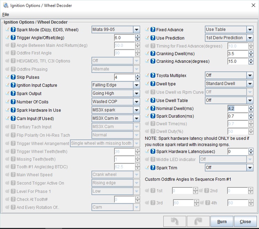Click the help icon for Toyota Multiplex
The height and width of the screenshot is (229, 259).
(153, 75)
